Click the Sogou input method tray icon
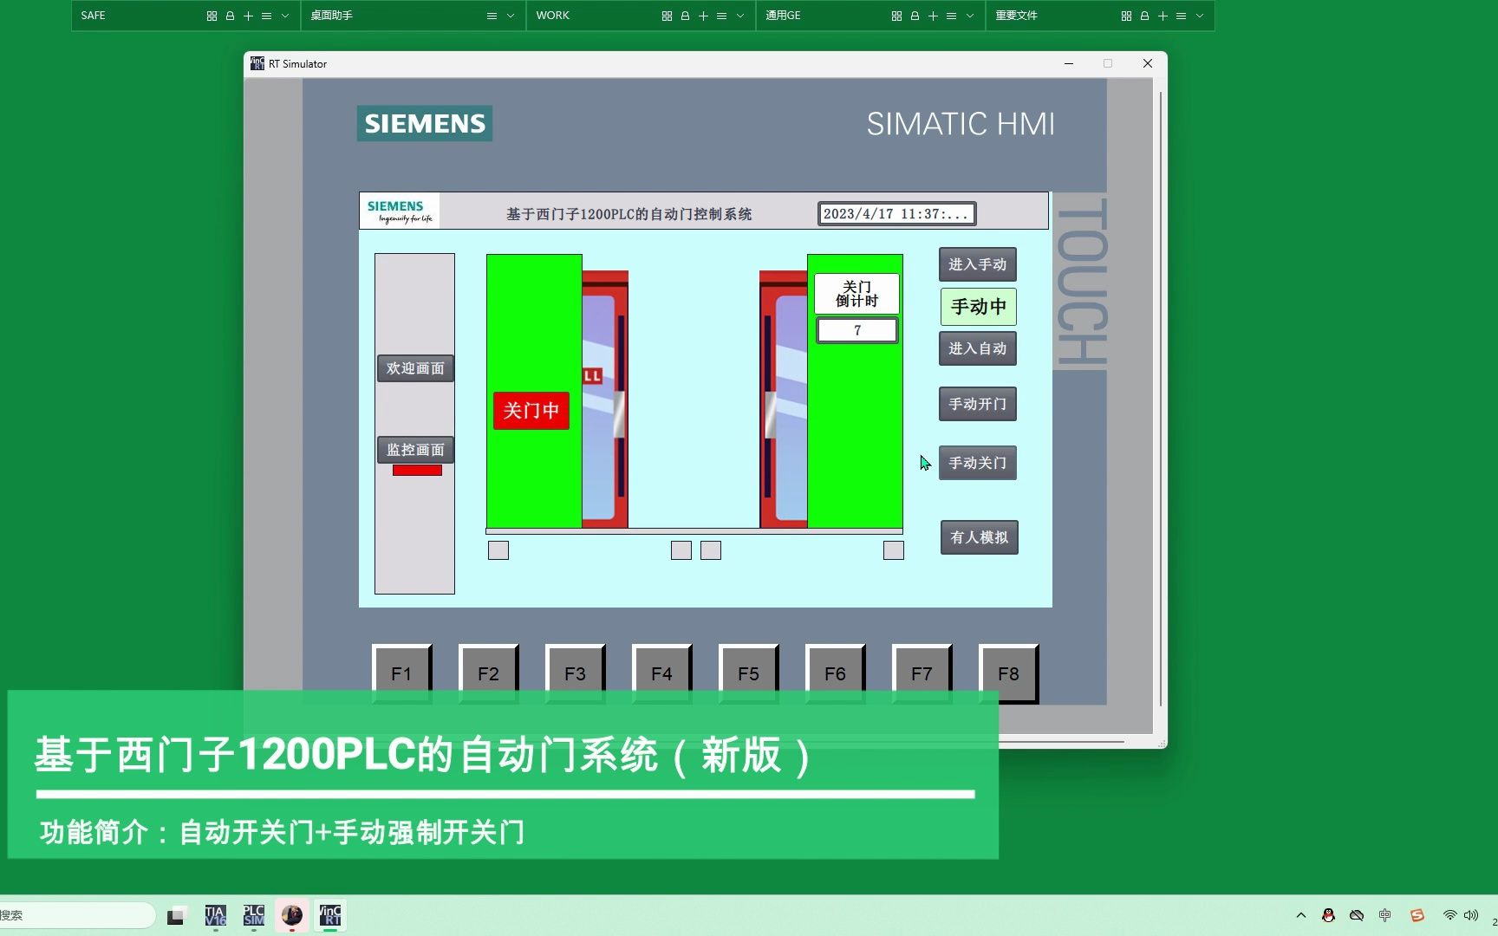The width and height of the screenshot is (1498, 936). tap(1417, 915)
